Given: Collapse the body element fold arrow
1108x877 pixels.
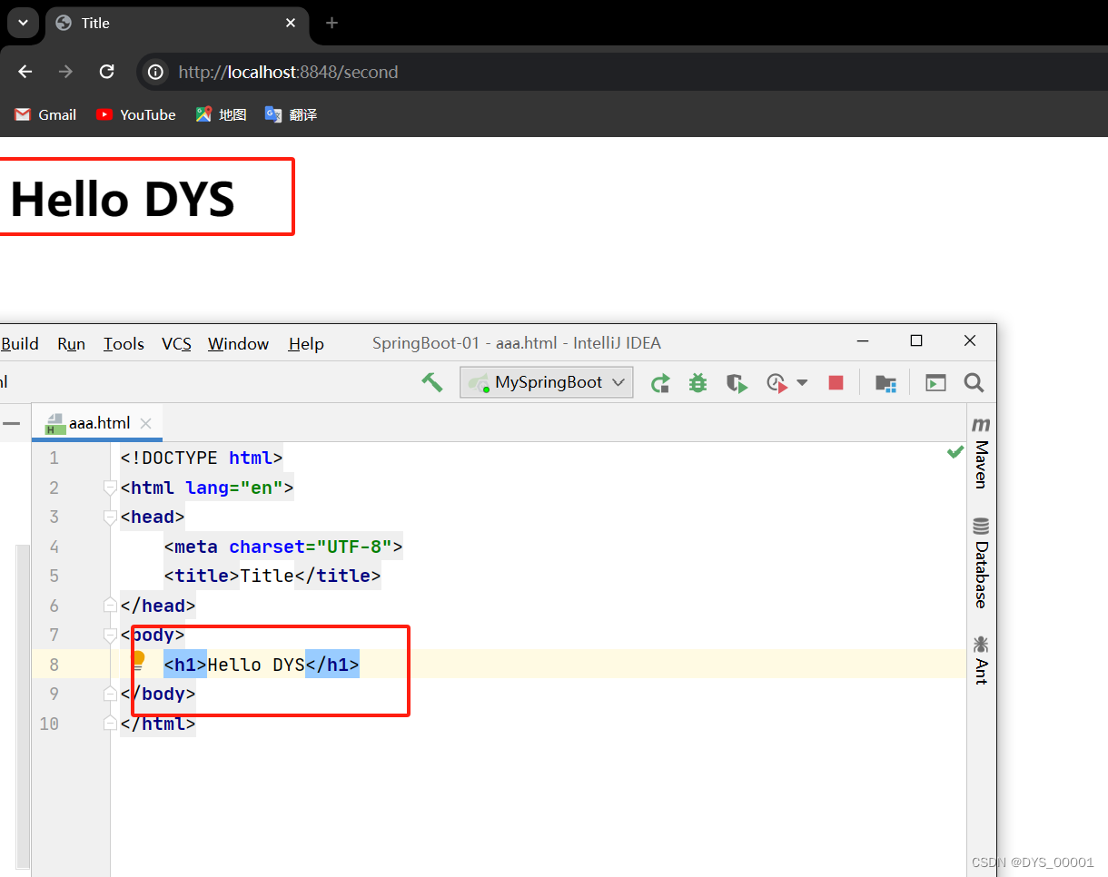Looking at the screenshot, I should 110,636.
